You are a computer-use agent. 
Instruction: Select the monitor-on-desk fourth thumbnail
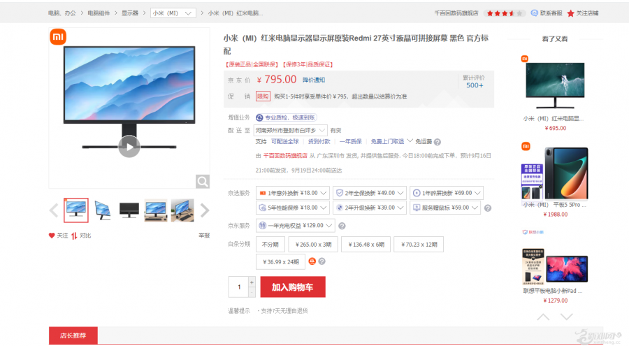[156, 210]
